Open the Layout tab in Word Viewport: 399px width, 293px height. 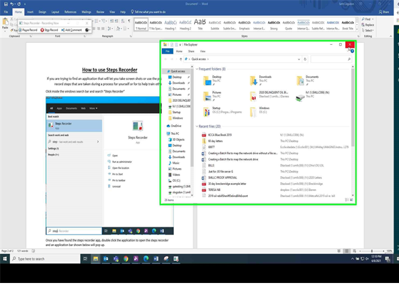pyautogui.click(x=55, y=12)
